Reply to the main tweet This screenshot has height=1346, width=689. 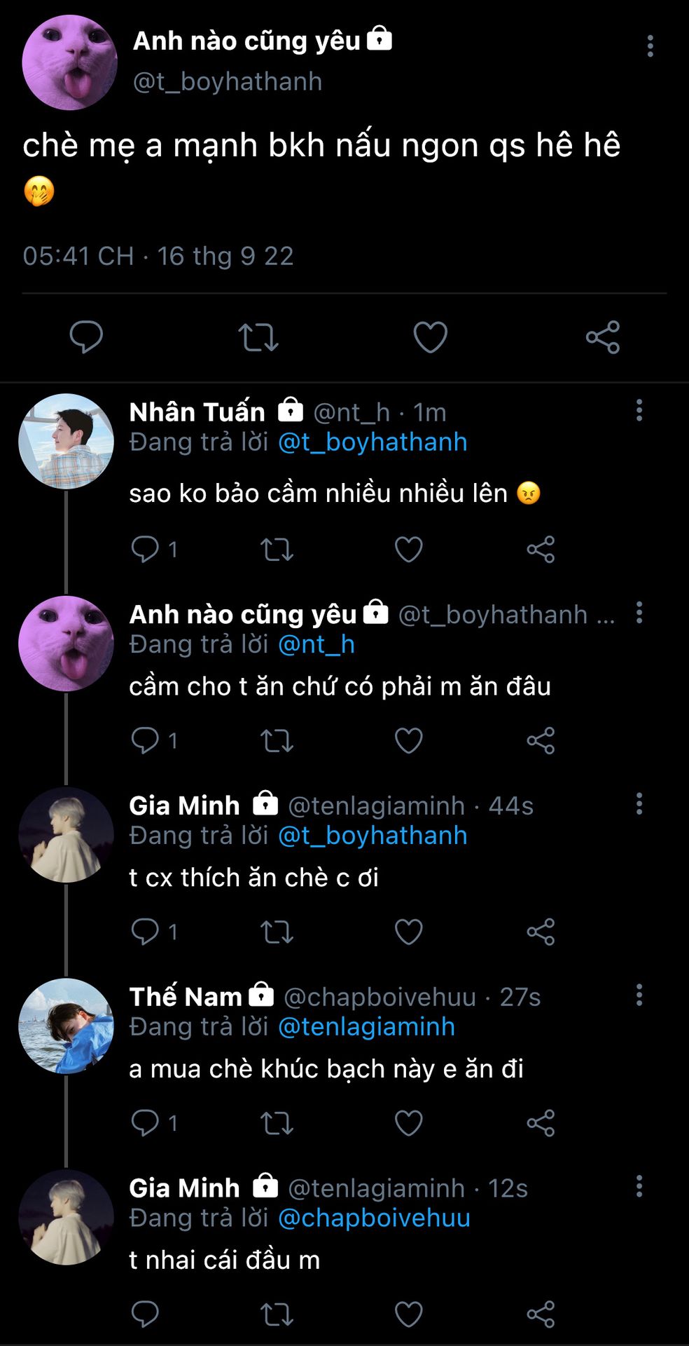pos(86,337)
